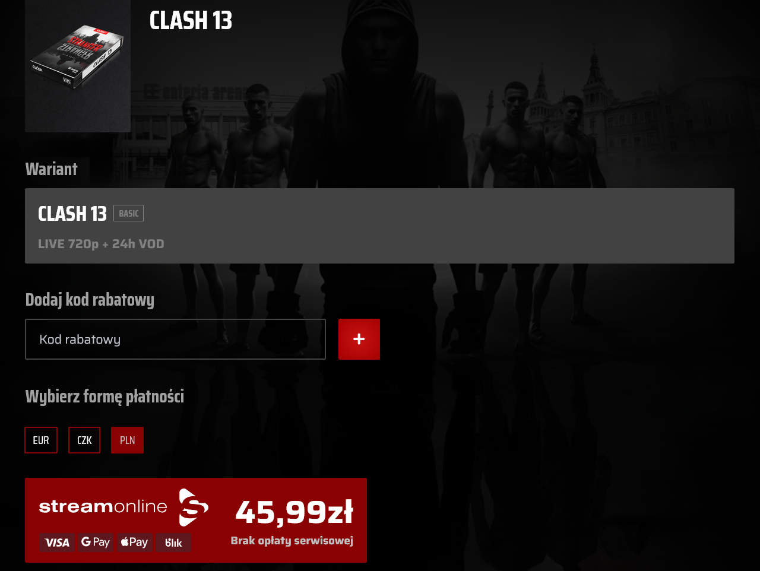Click the Wariant section heading
Image resolution: width=760 pixels, height=571 pixels.
[x=51, y=169]
